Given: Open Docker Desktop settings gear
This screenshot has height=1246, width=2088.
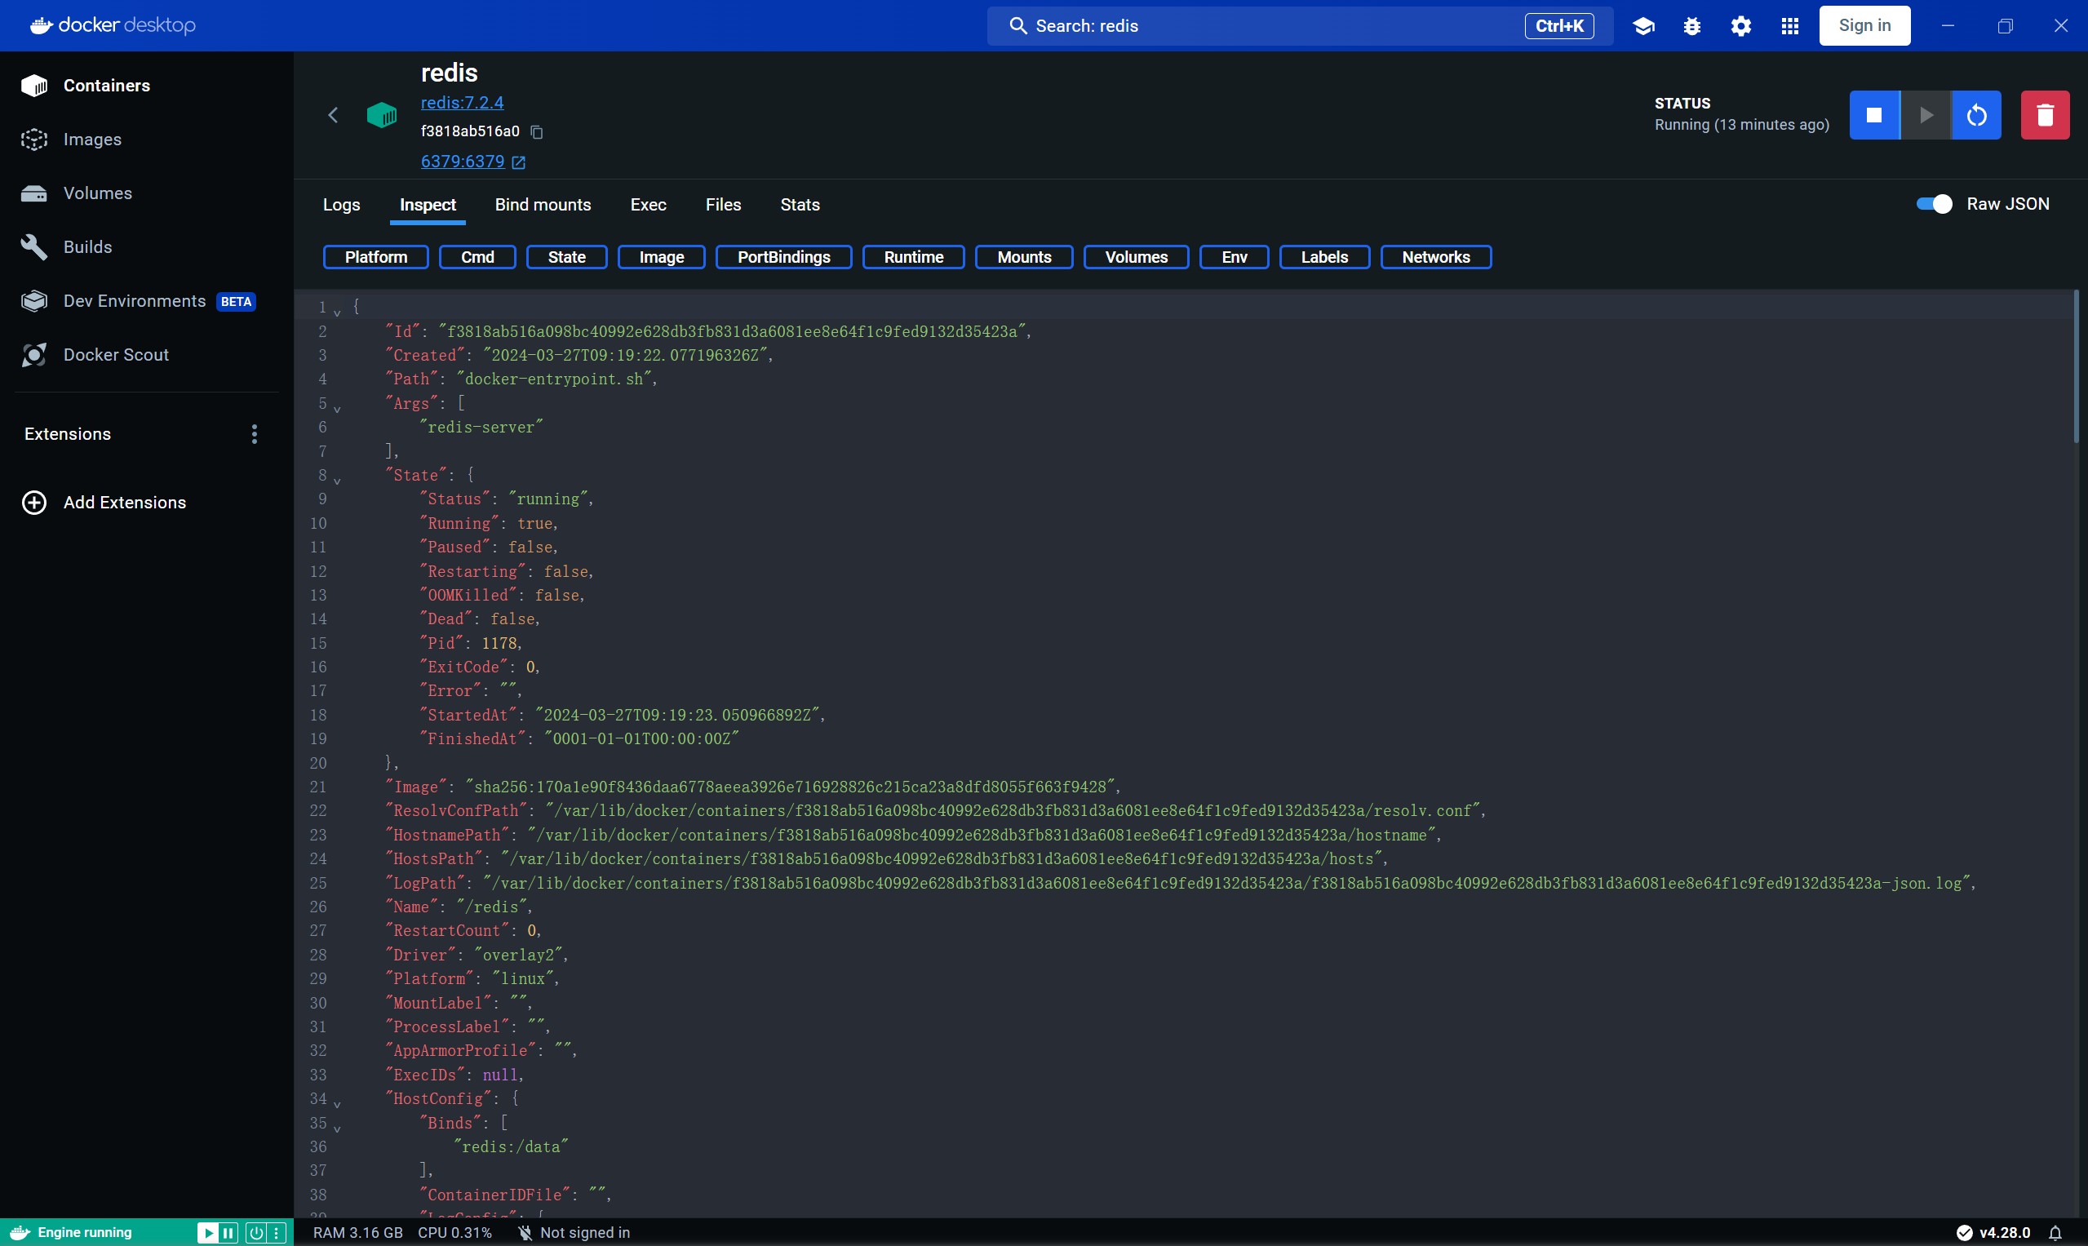Looking at the screenshot, I should point(1741,26).
